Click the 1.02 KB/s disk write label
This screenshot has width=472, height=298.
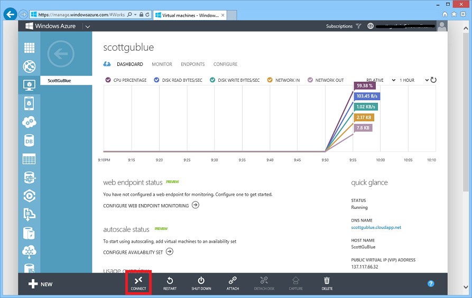(x=366, y=107)
